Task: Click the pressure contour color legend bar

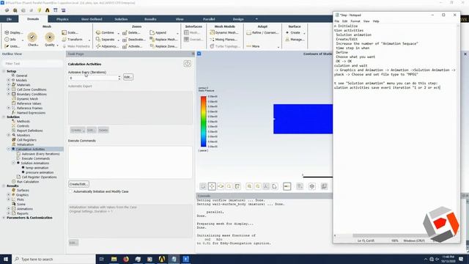Action: pos(204,121)
